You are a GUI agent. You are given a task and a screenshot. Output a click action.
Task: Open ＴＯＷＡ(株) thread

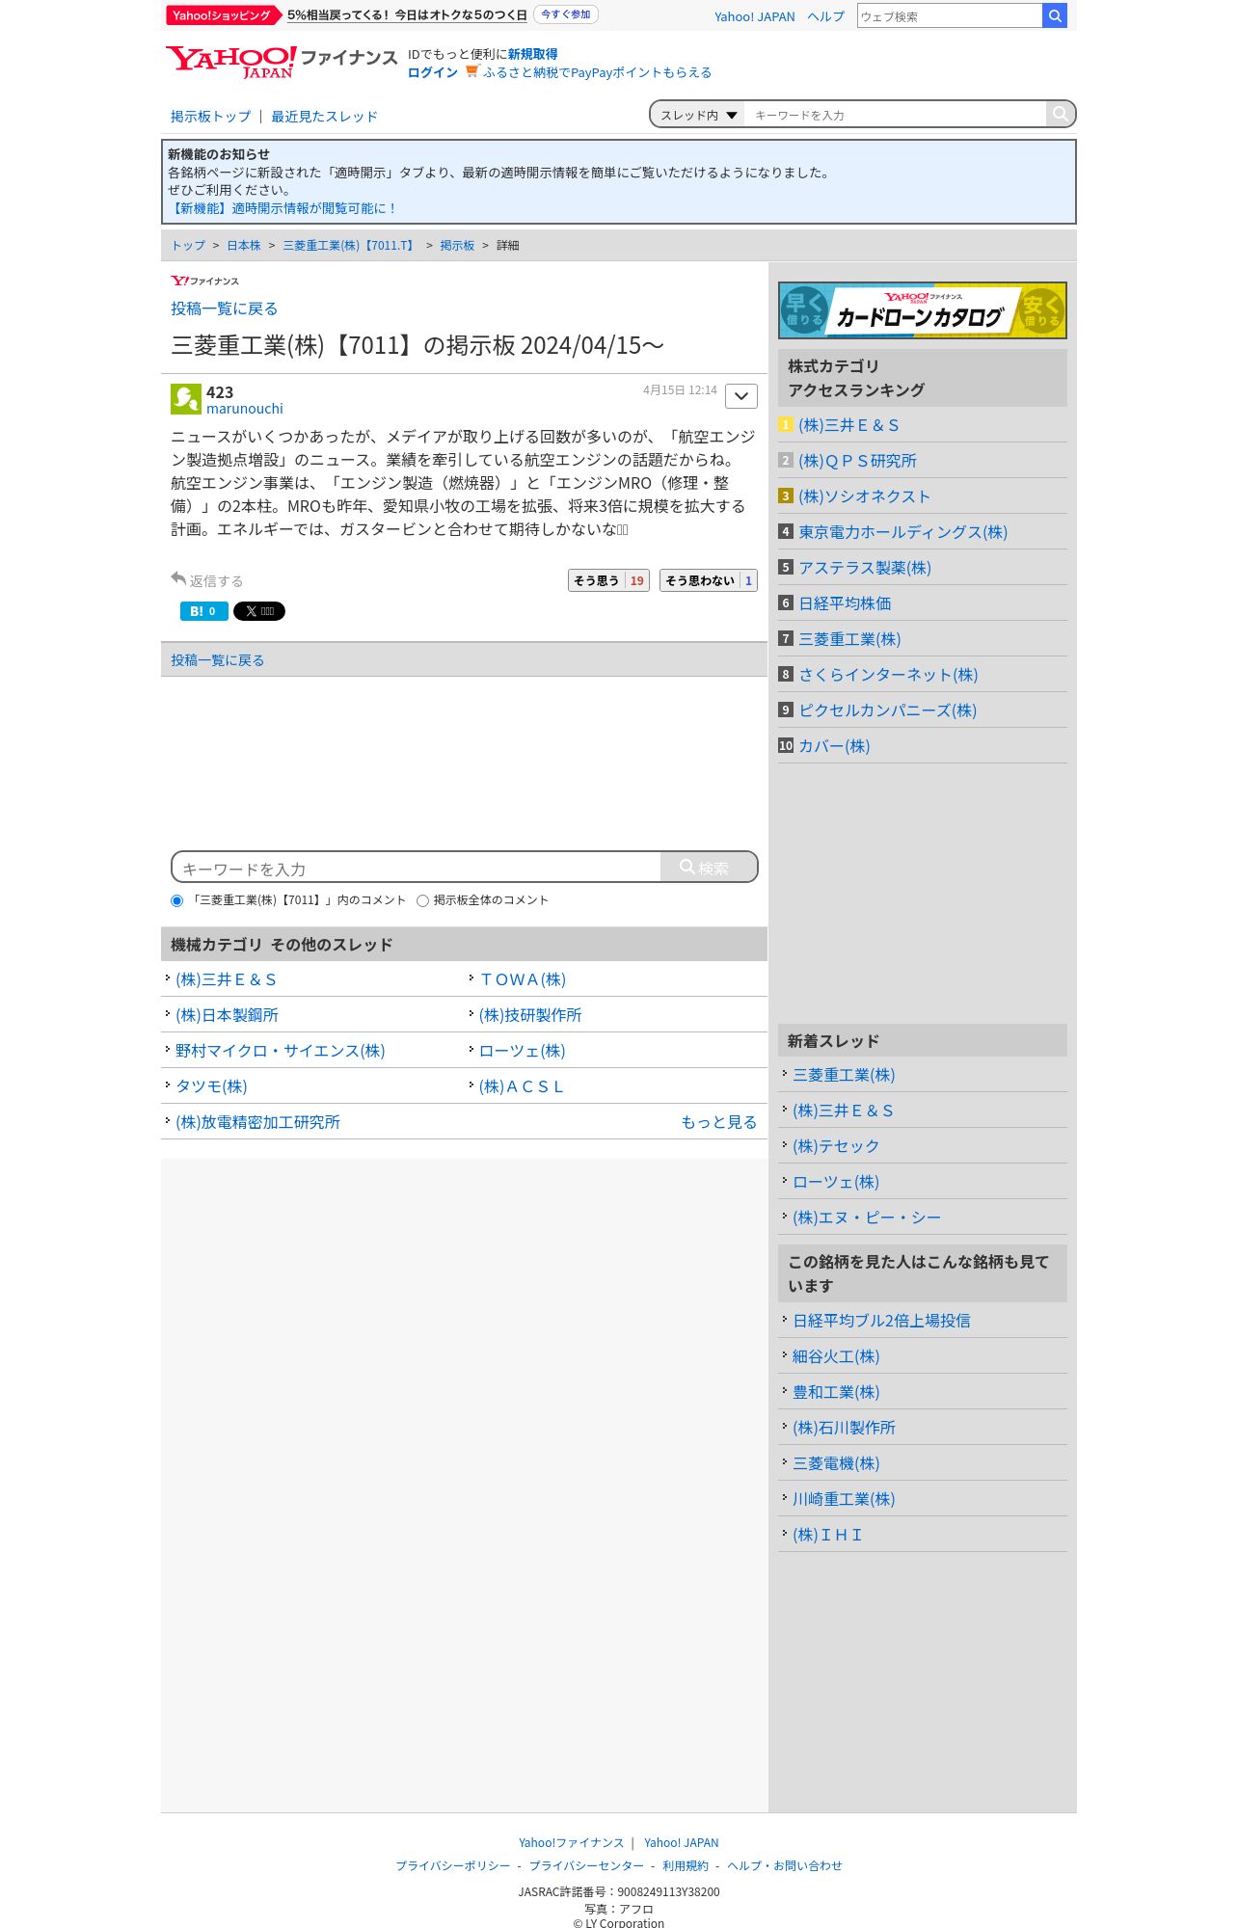523,979
